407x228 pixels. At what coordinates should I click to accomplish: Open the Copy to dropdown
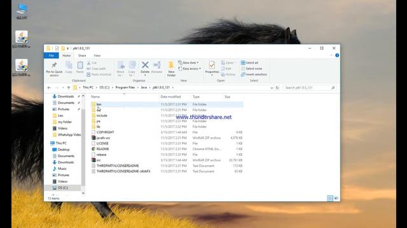[x=132, y=69]
